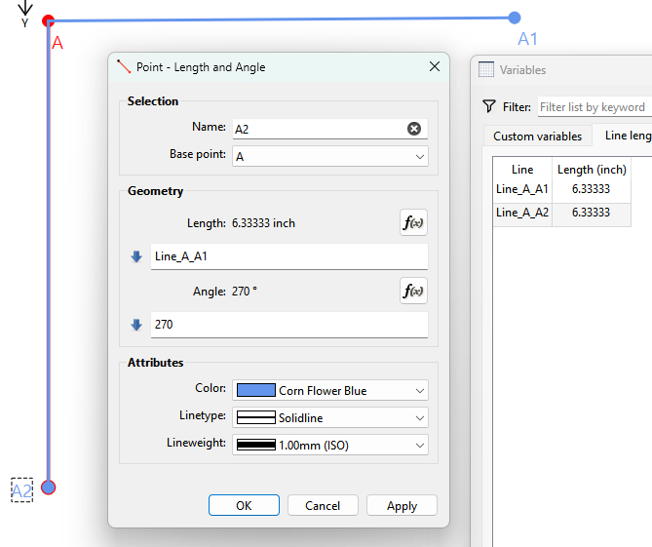Screen dimensions: 652x547
Task: Click the Corn Flower Blue color swatch
Action: coord(254,390)
